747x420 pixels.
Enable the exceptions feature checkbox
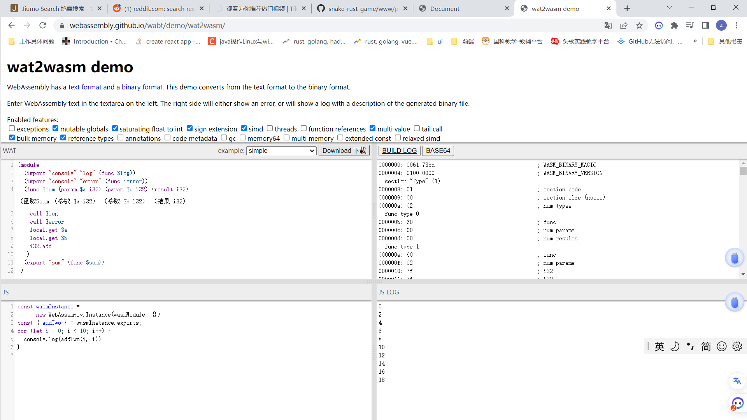pos(12,128)
